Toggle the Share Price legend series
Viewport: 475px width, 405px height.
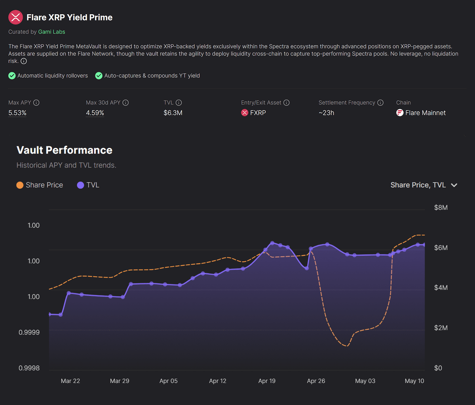coord(40,185)
